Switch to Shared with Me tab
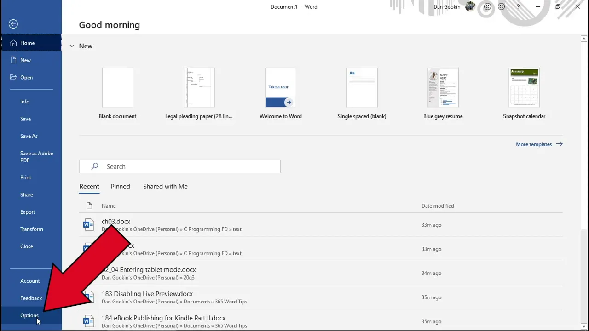The height and width of the screenshot is (331, 589). tap(165, 187)
